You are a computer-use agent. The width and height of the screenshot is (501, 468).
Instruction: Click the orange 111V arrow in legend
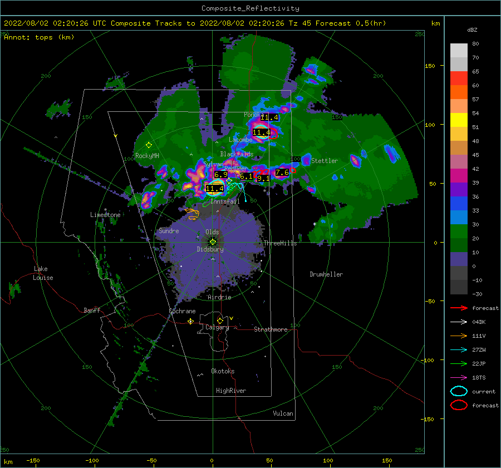459,336
